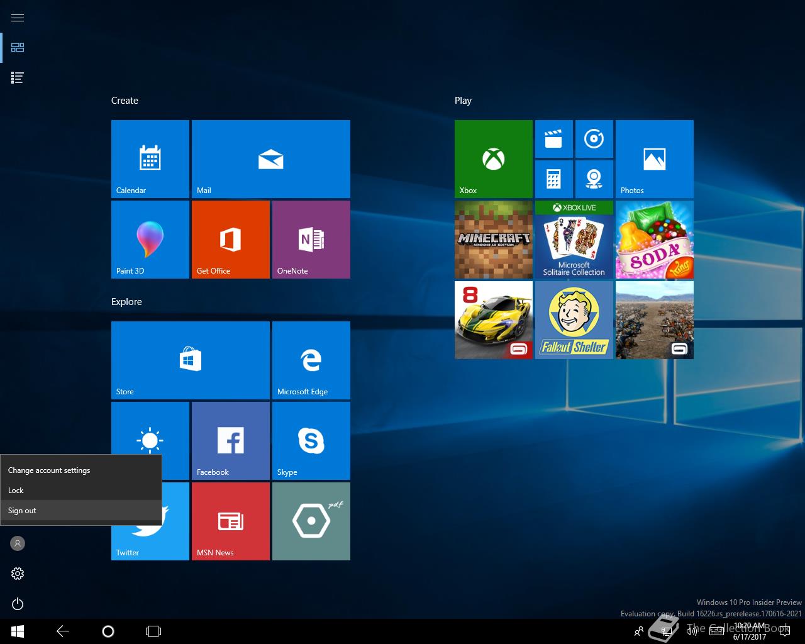
Task: Open the Fallout Shelter tile
Action: point(574,320)
